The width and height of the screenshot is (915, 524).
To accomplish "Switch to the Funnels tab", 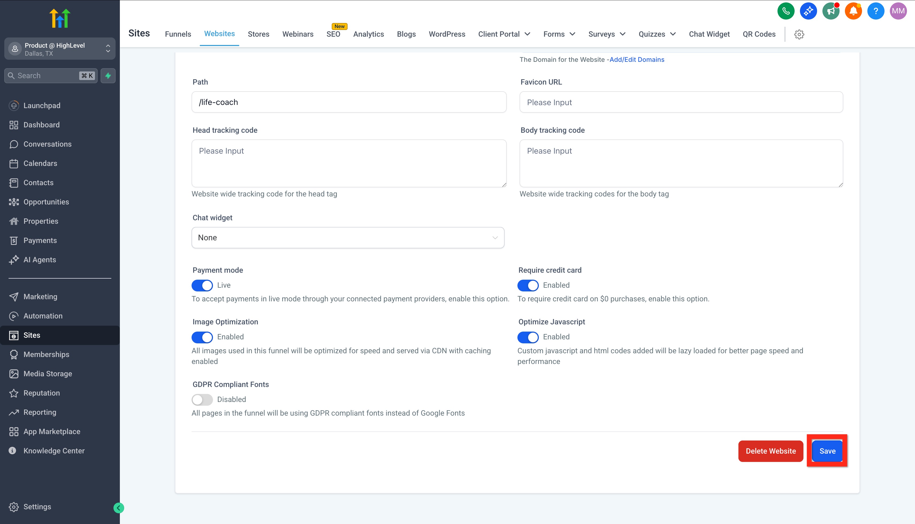I will coord(178,34).
